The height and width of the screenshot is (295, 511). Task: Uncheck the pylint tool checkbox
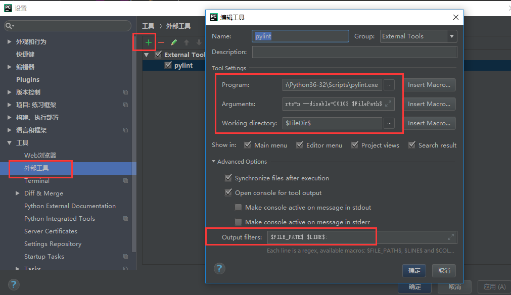point(168,65)
